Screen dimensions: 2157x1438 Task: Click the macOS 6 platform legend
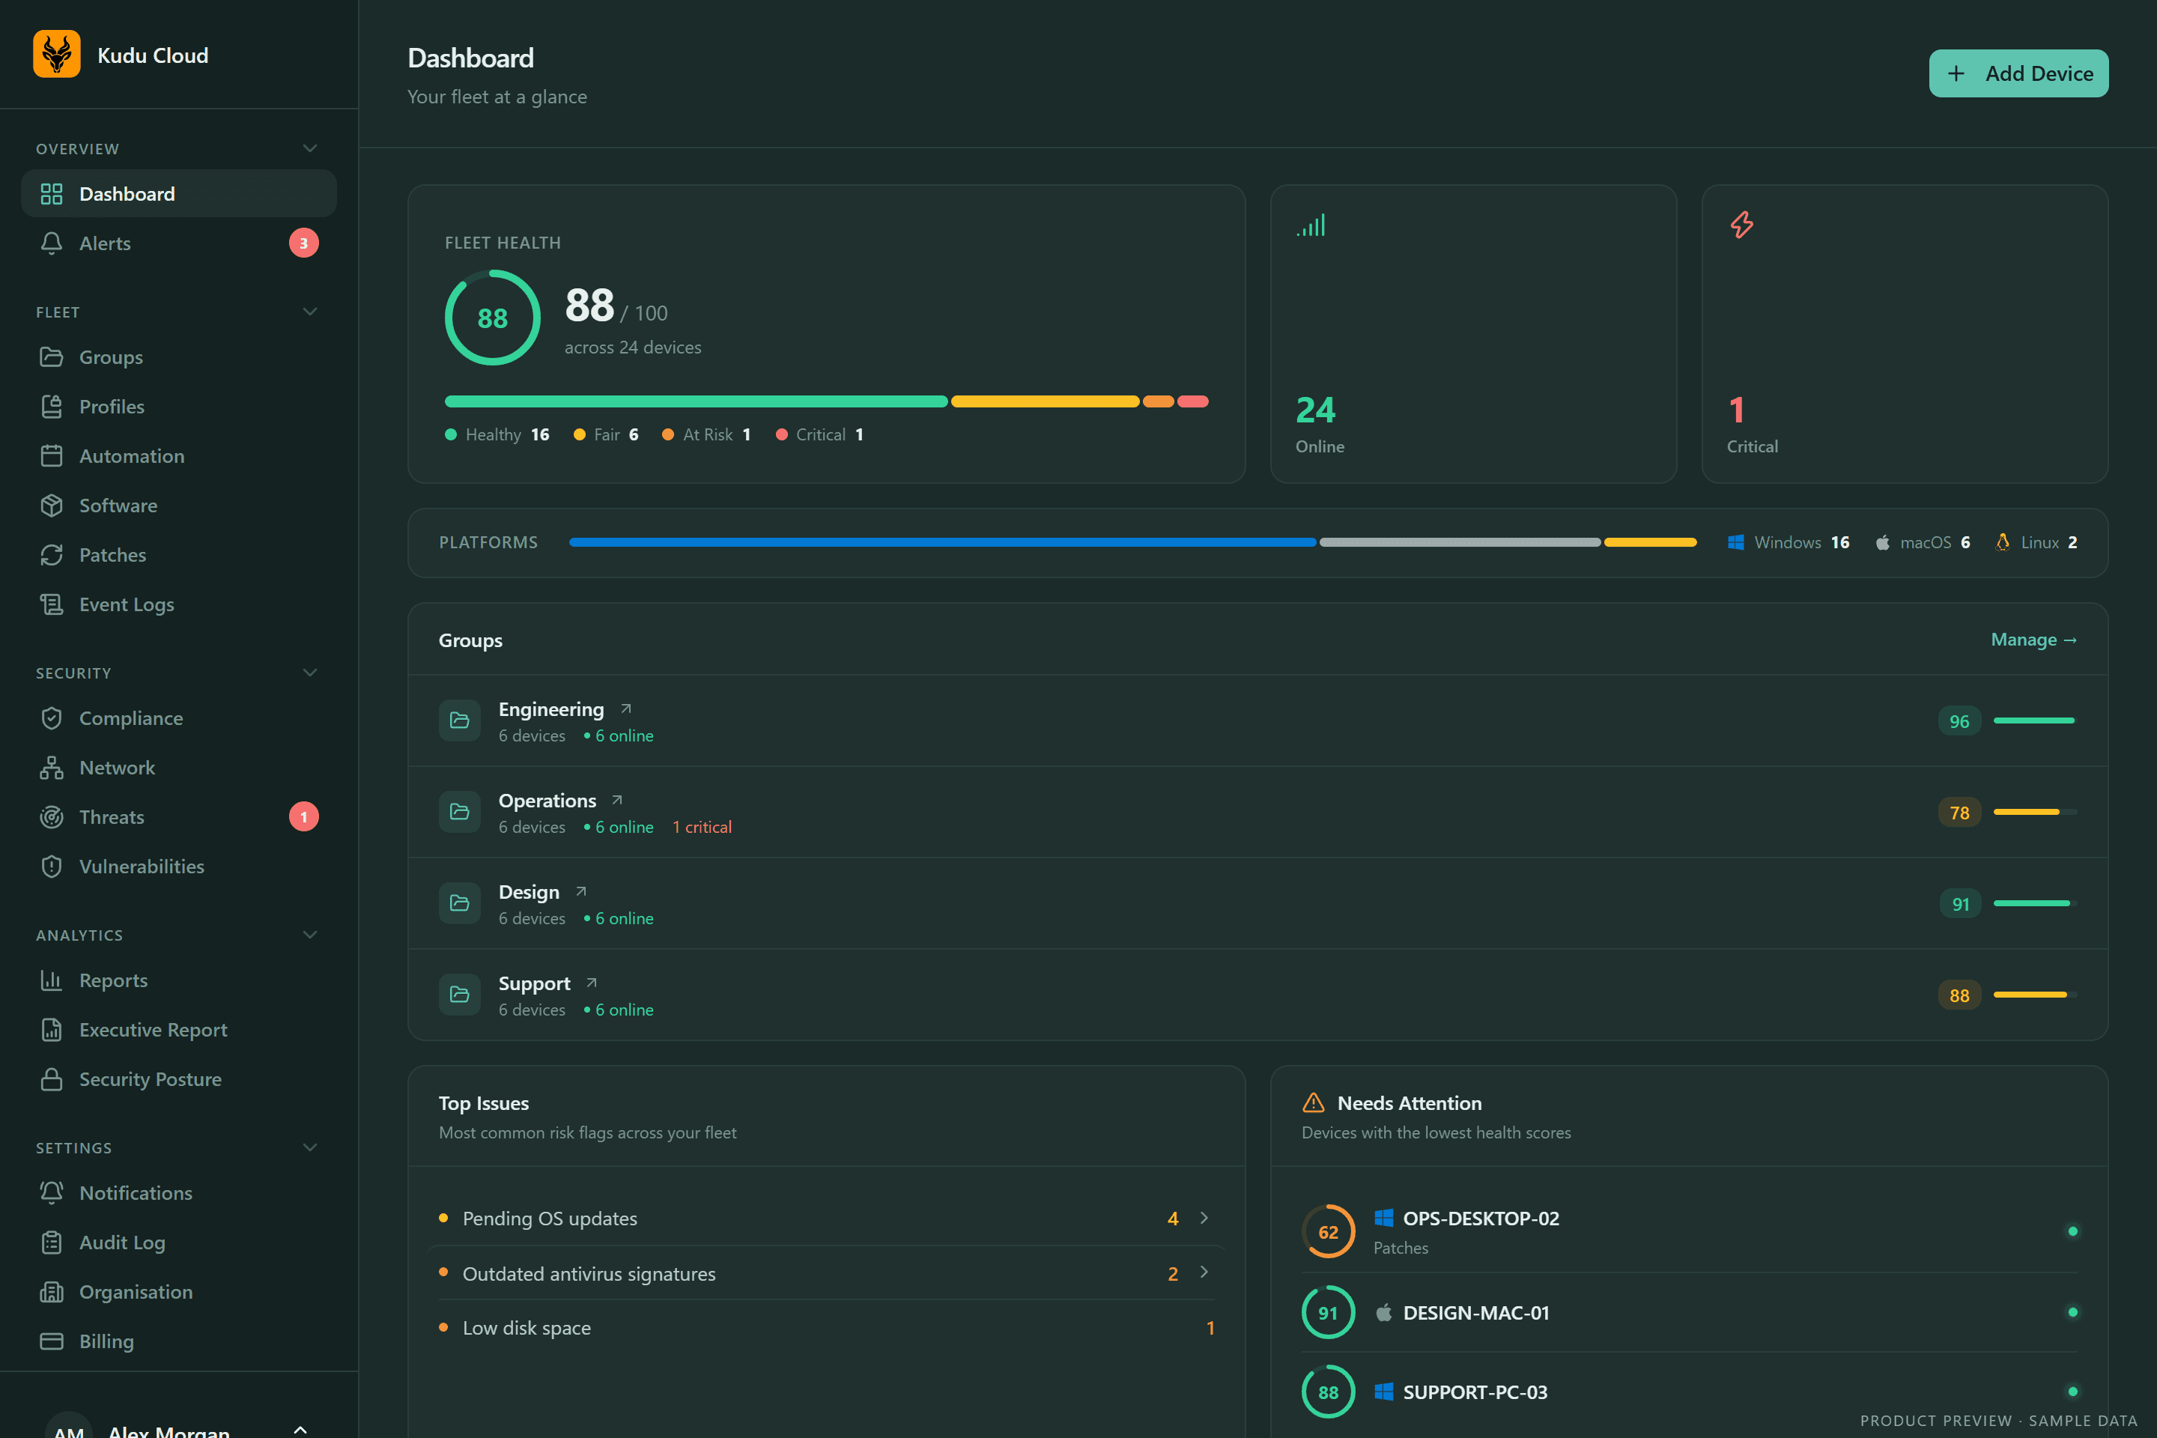(1923, 543)
